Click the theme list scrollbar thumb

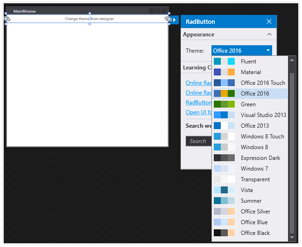tap(292, 153)
